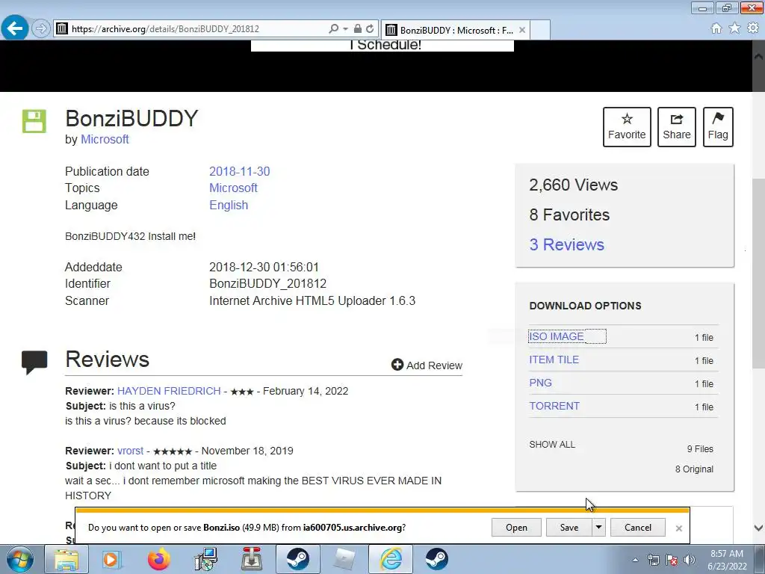Click the lock security icon in address bar
Screen dimensions: 765x574
point(358,29)
